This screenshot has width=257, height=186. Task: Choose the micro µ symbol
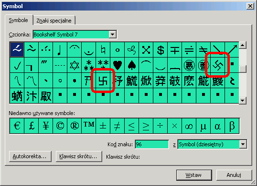tap(203, 126)
